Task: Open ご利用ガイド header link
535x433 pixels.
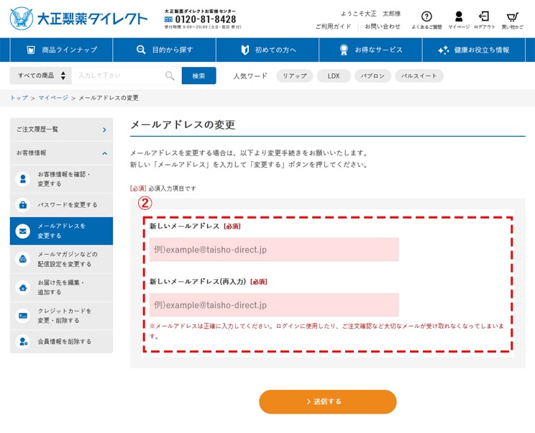Action: point(333,27)
